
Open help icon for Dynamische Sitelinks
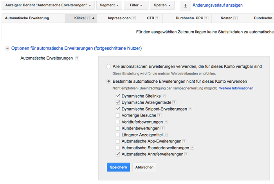164,96
